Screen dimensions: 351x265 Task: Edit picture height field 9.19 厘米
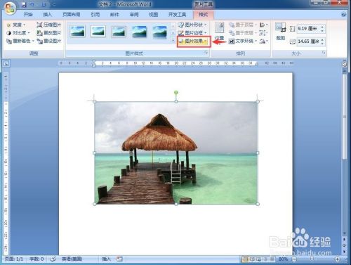[308, 29]
